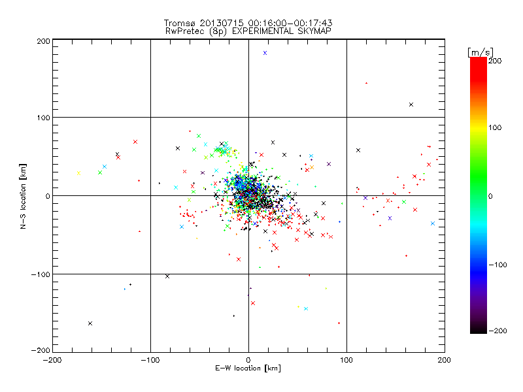Click the N-S axis tick label '-200'

41,350
